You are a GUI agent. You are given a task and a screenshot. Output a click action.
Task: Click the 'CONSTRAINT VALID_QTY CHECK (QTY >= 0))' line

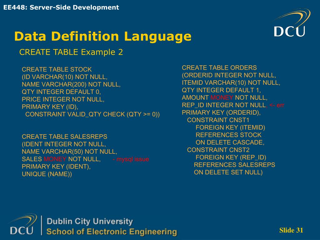pos(92,114)
